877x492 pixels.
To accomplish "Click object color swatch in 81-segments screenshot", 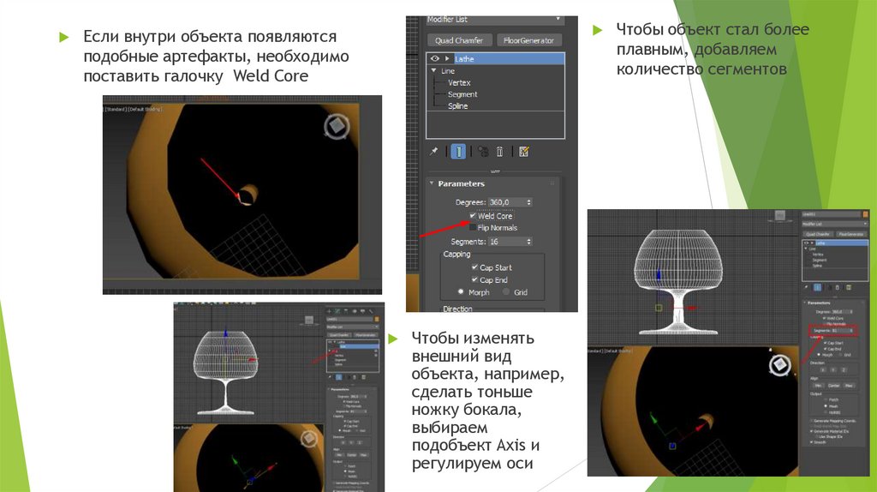I will pos(865,214).
